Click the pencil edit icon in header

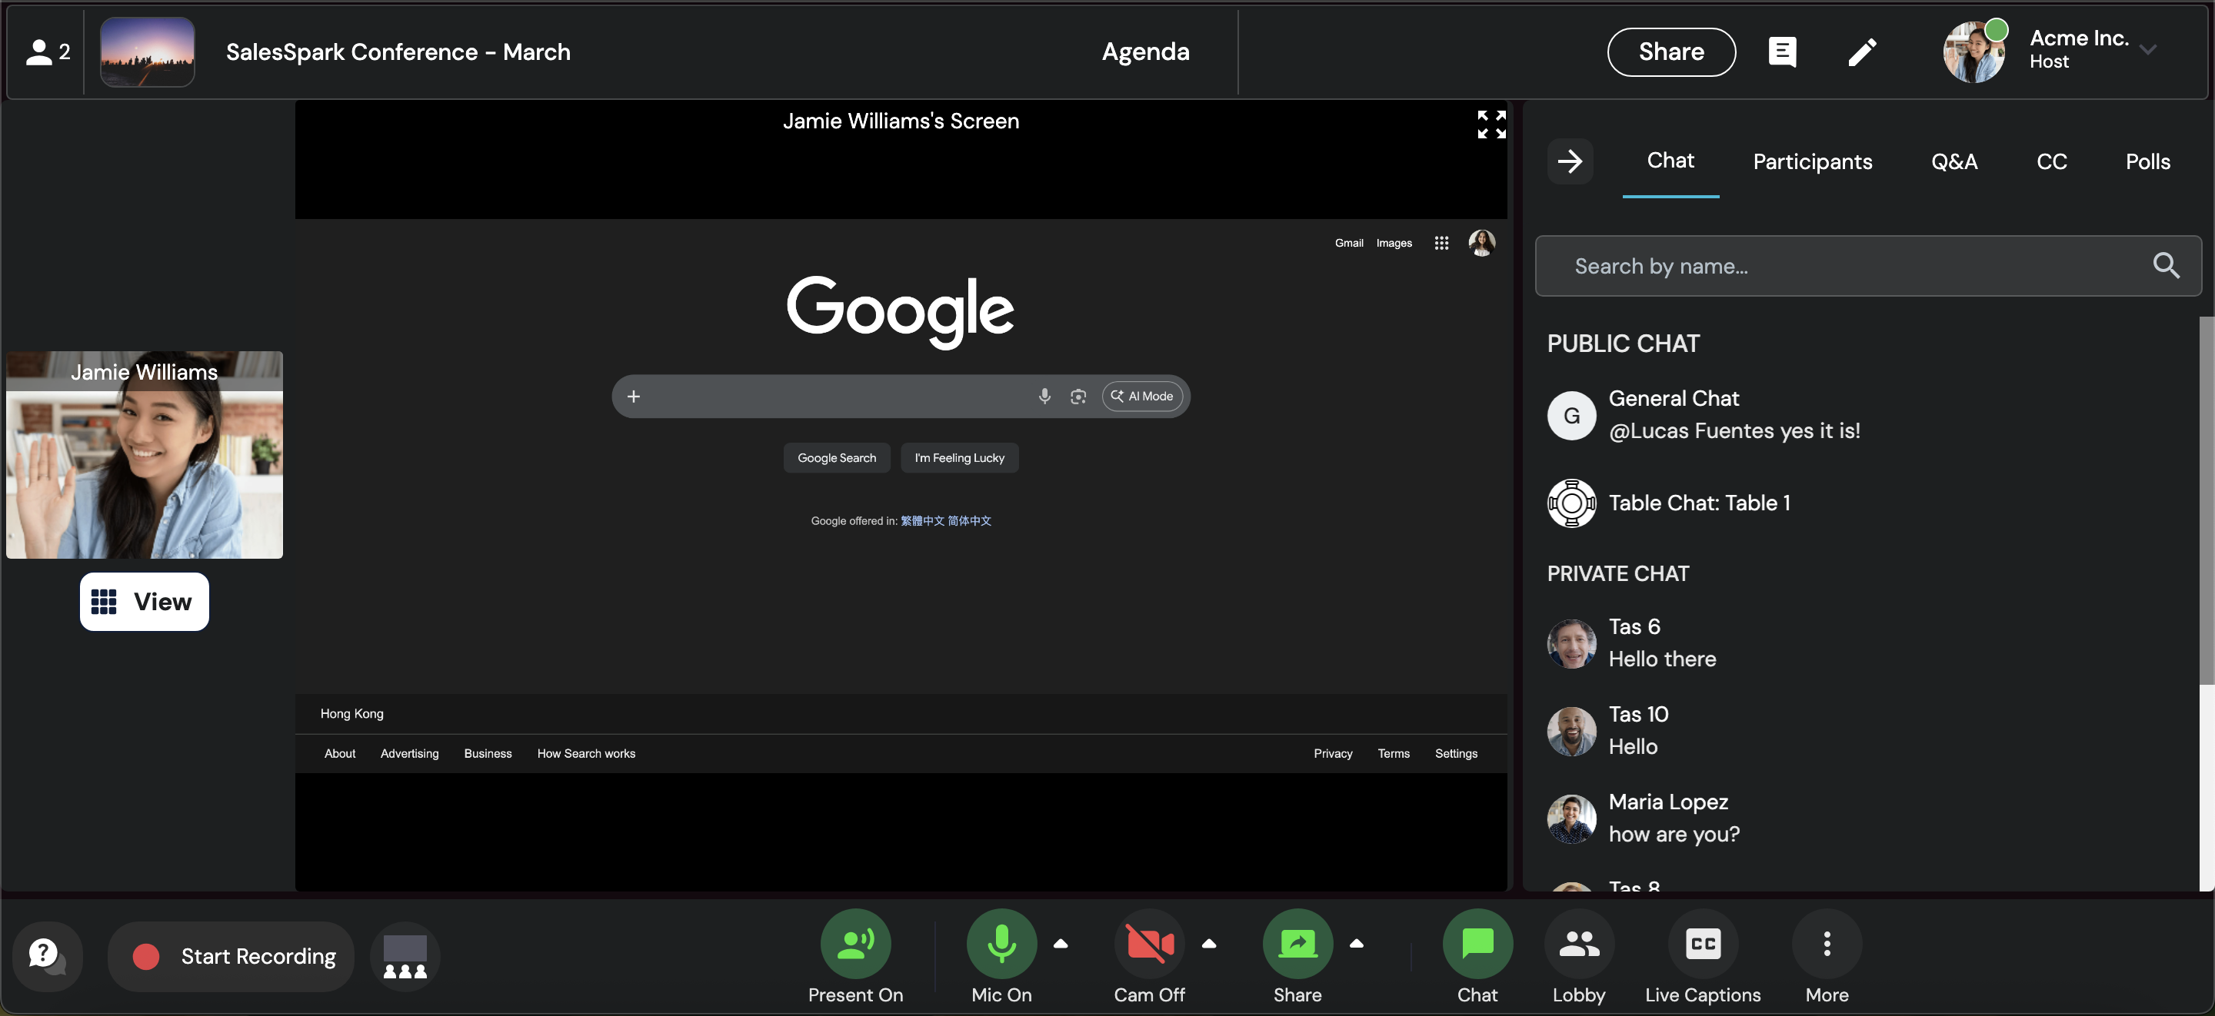pos(1861,52)
